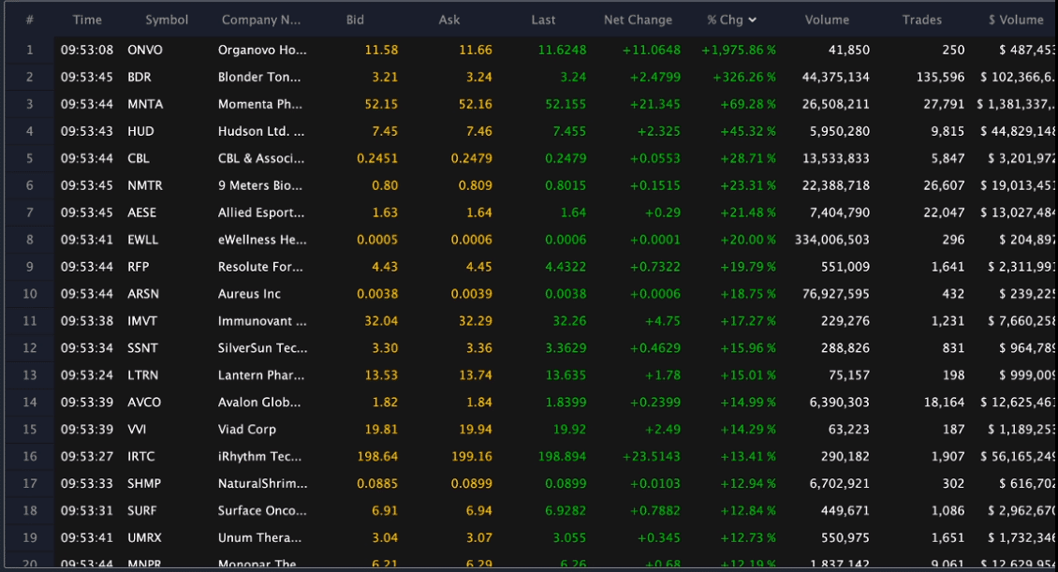Click the bid price 0.0885
This screenshot has height=572, width=1058.
(x=377, y=484)
